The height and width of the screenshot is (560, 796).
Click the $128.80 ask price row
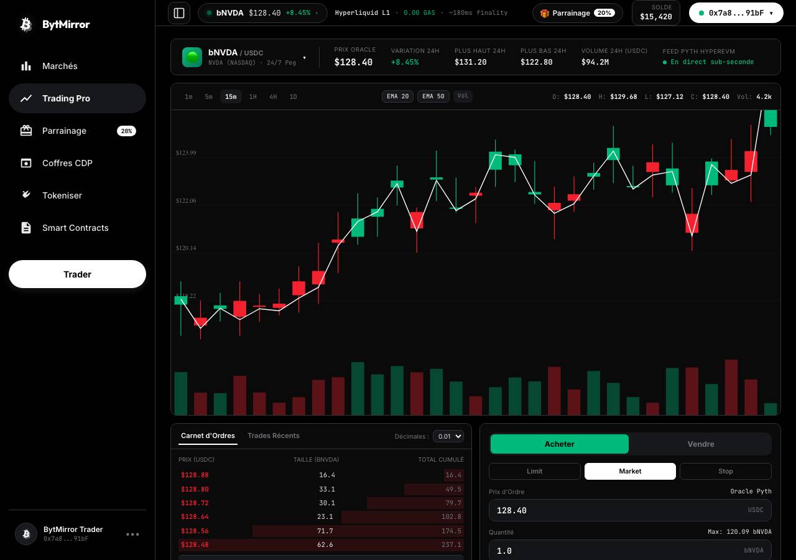tap(321, 489)
